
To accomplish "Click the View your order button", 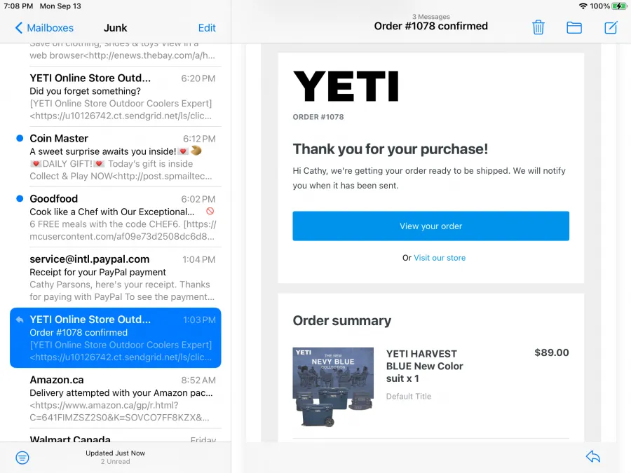I will 430,226.
